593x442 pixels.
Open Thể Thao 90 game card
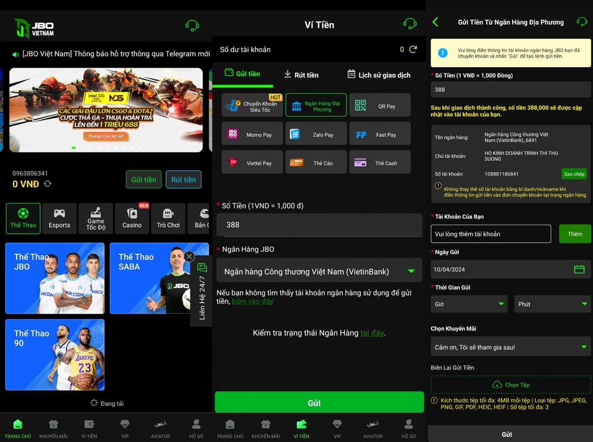coord(55,355)
